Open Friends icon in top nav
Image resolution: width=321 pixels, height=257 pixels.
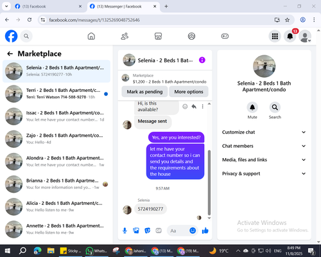pyautogui.click(x=125, y=36)
